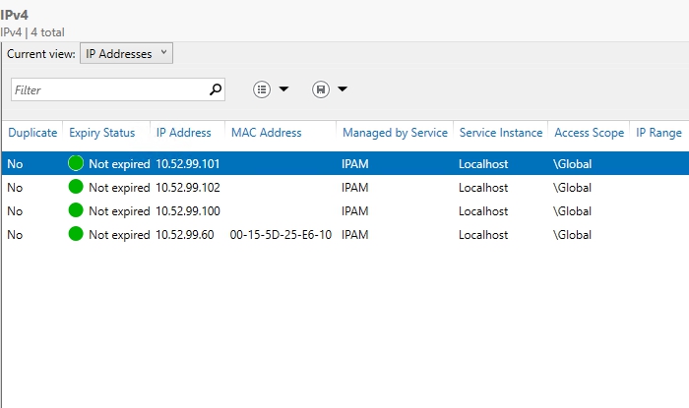Expand the list options dropdown arrow

[x=283, y=89]
